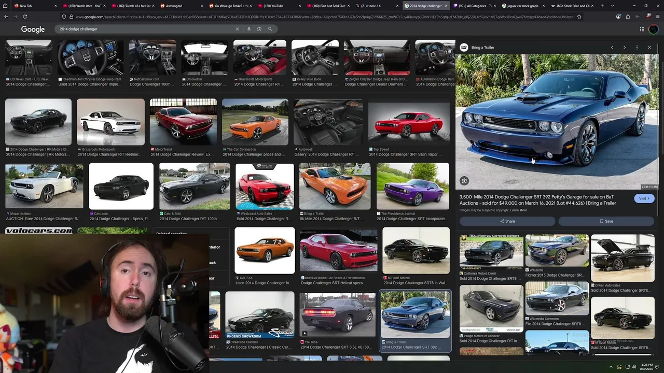The height and width of the screenshot is (373, 664).
Task: Open MotorTrend red Challenger review thumbnail
Action: [x=183, y=122]
